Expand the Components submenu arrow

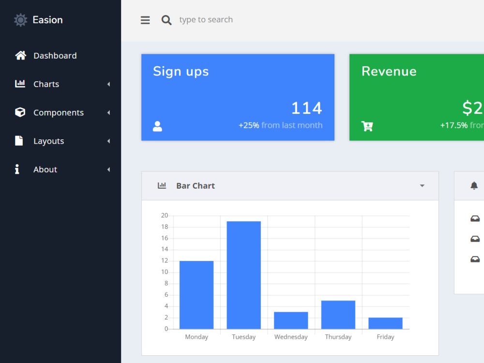point(108,113)
